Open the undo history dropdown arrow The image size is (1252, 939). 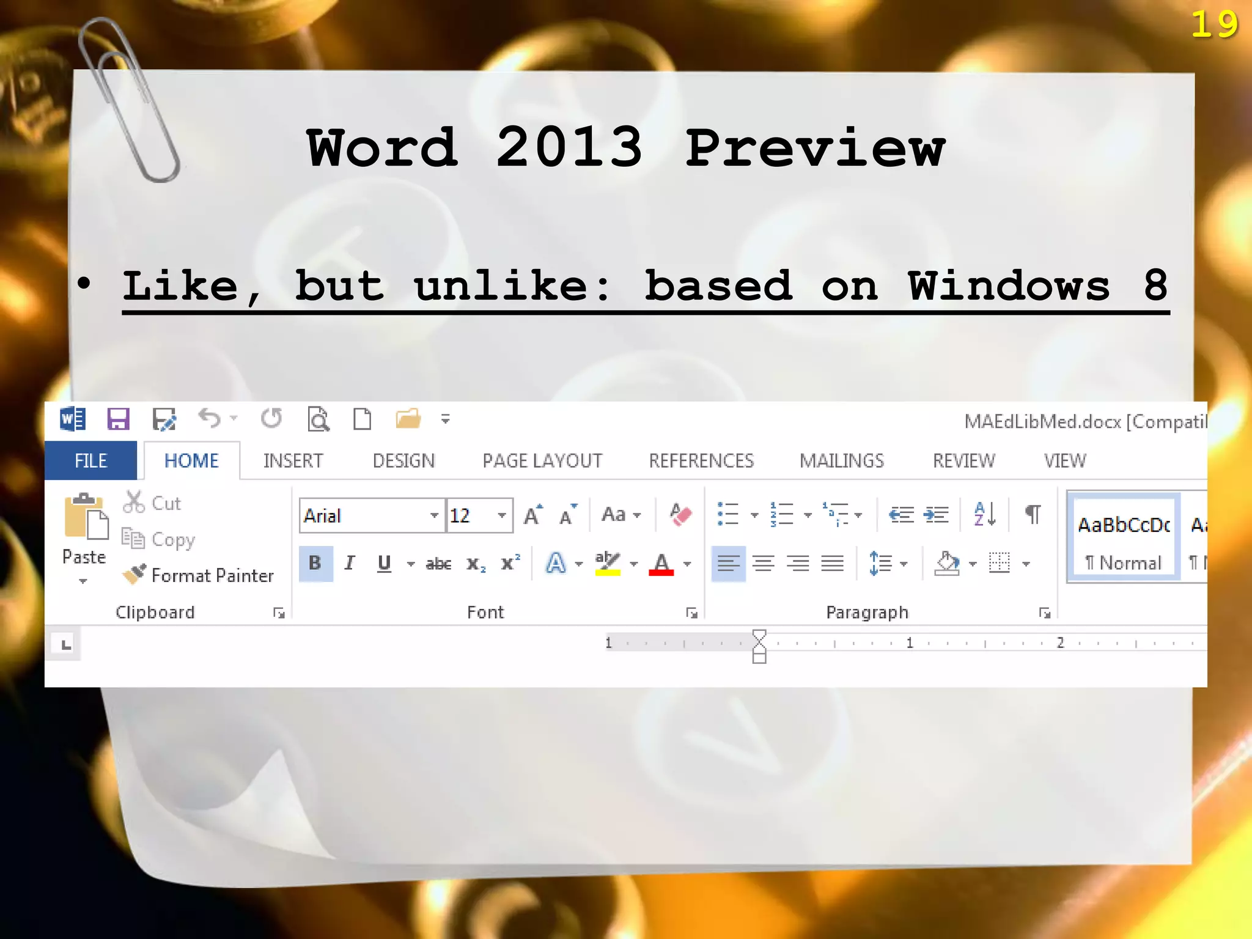pyautogui.click(x=234, y=419)
